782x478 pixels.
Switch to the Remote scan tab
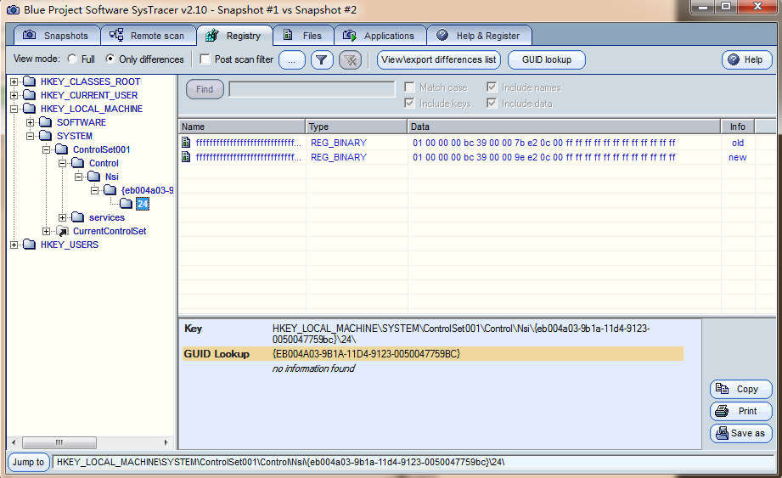click(x=148, y=36)
